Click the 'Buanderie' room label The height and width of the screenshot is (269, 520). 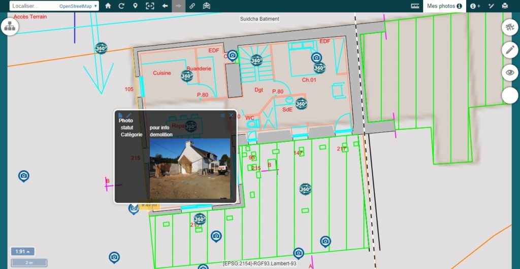click(x=199, y=68)
